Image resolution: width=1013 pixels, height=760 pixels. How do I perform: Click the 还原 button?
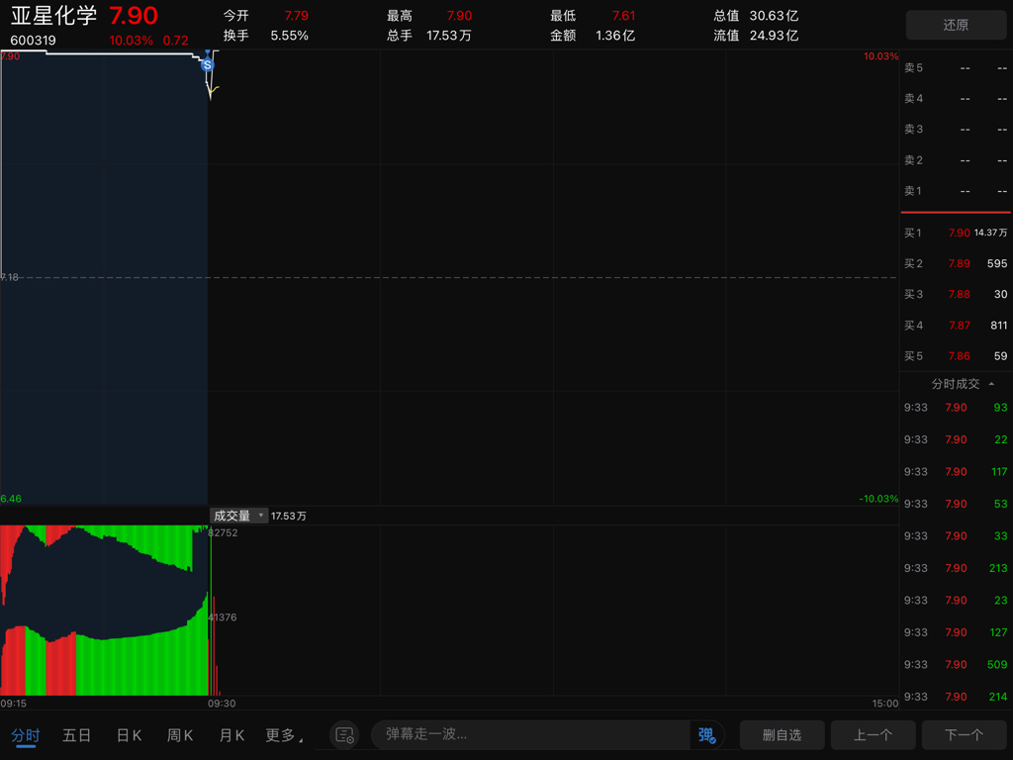(956, 25)
